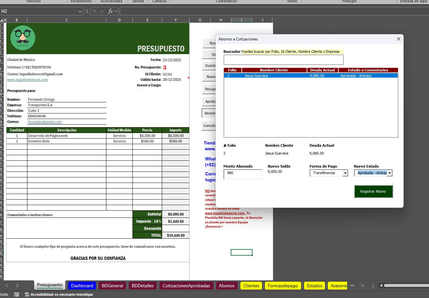Select the Jesus Guevara row in list
Screen dimensions: 429x298
pyautogui.click(x=311, y=76)
